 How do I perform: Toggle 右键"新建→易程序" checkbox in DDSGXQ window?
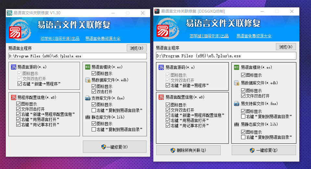pos(168,85)
